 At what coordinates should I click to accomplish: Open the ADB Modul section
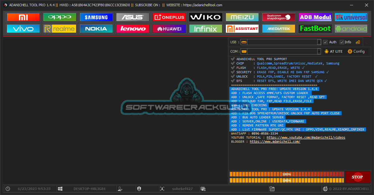pyautogui.click(x=315, y=17)
